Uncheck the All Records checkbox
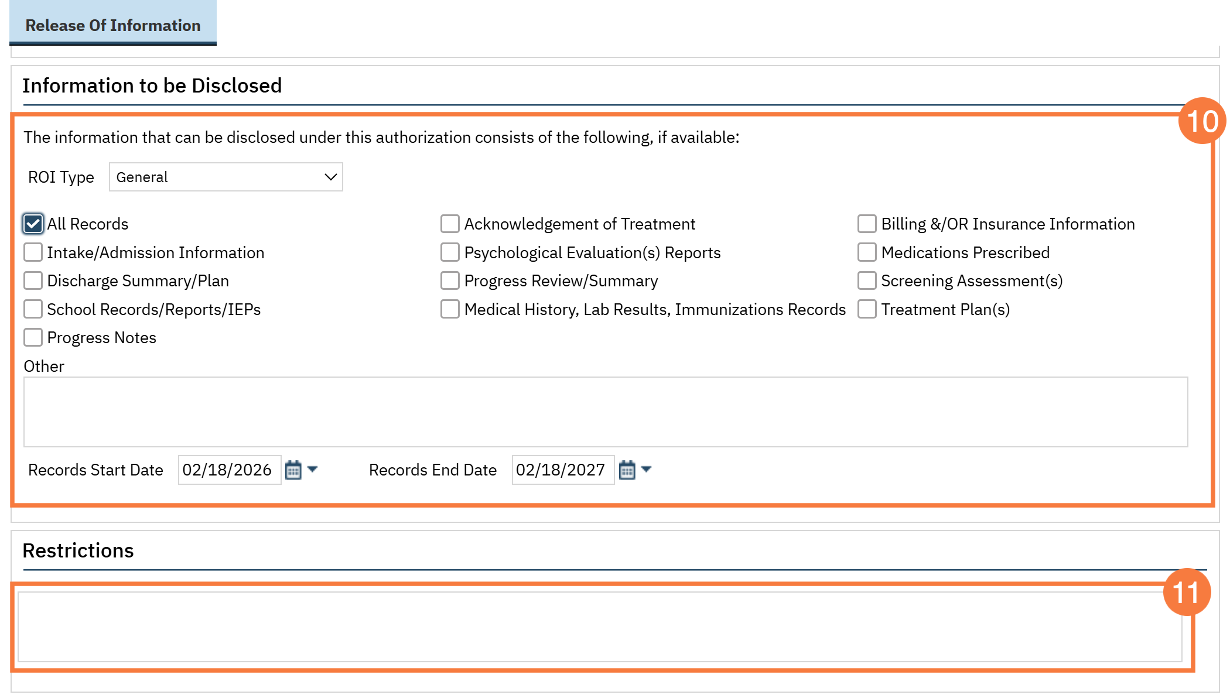1230x698 pixels. (33, 224)
